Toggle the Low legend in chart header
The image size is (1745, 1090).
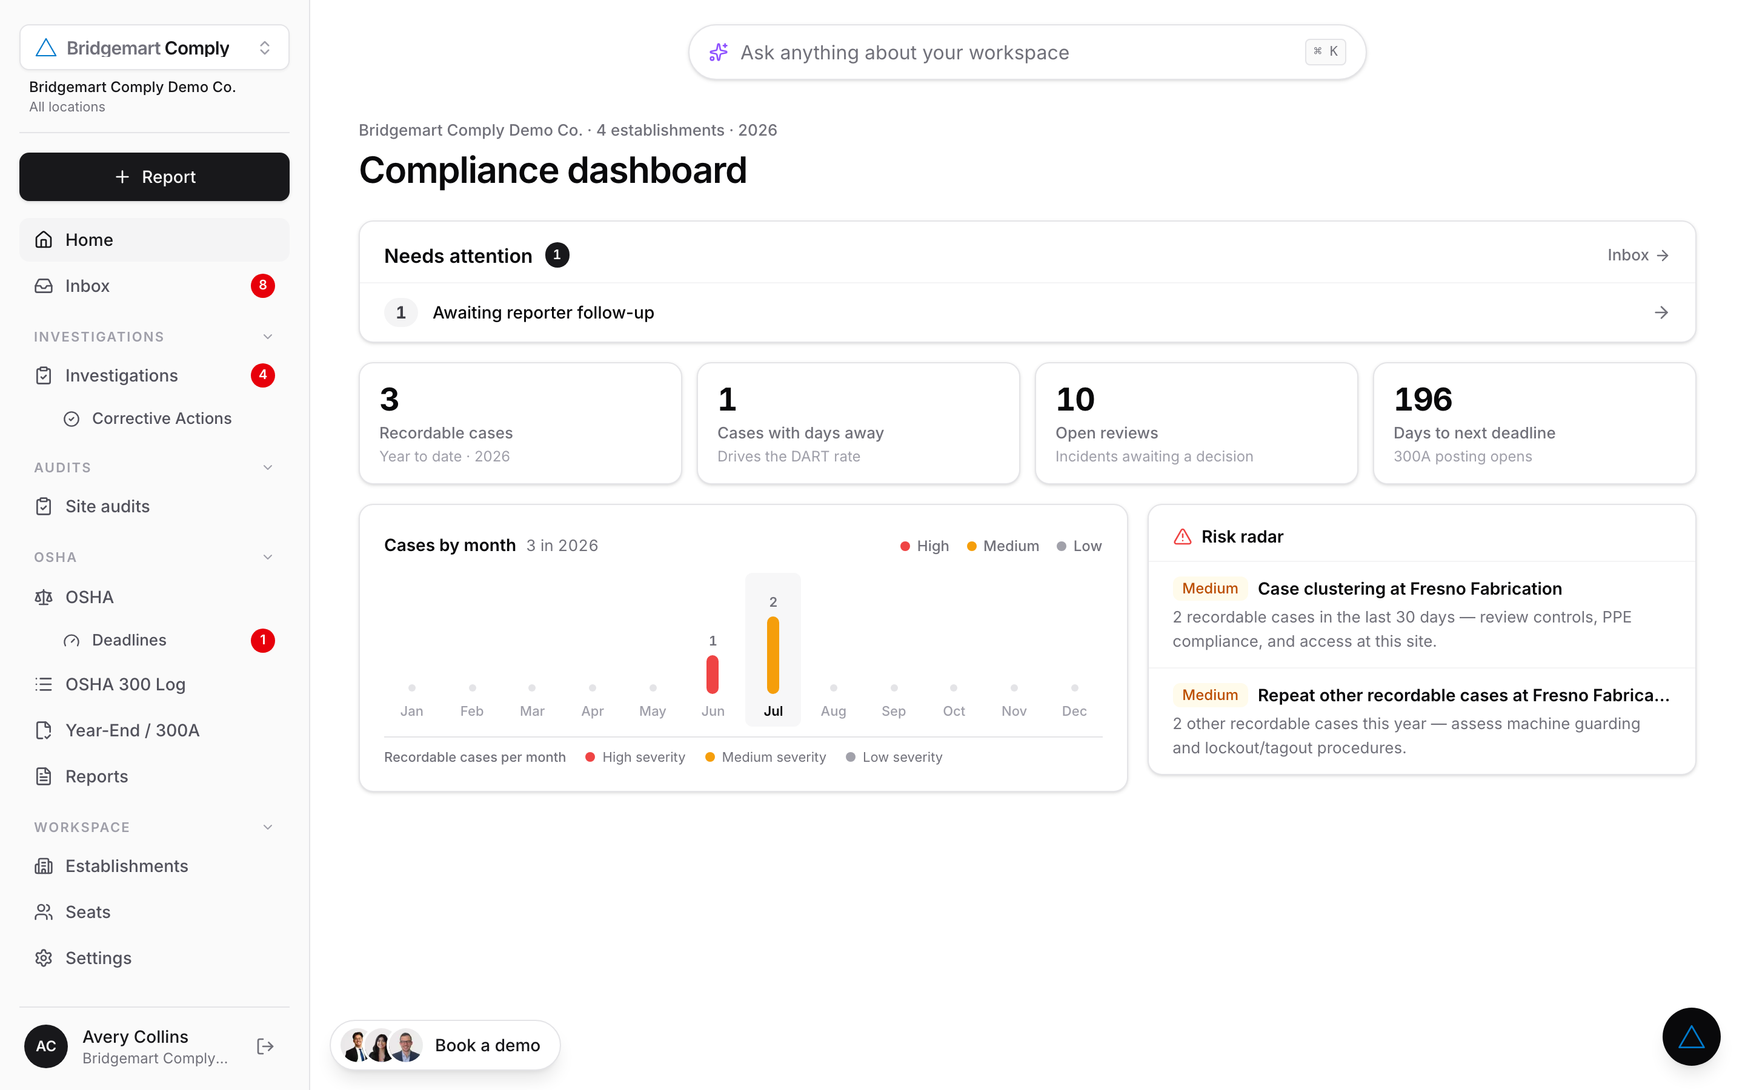(1080, 546)
